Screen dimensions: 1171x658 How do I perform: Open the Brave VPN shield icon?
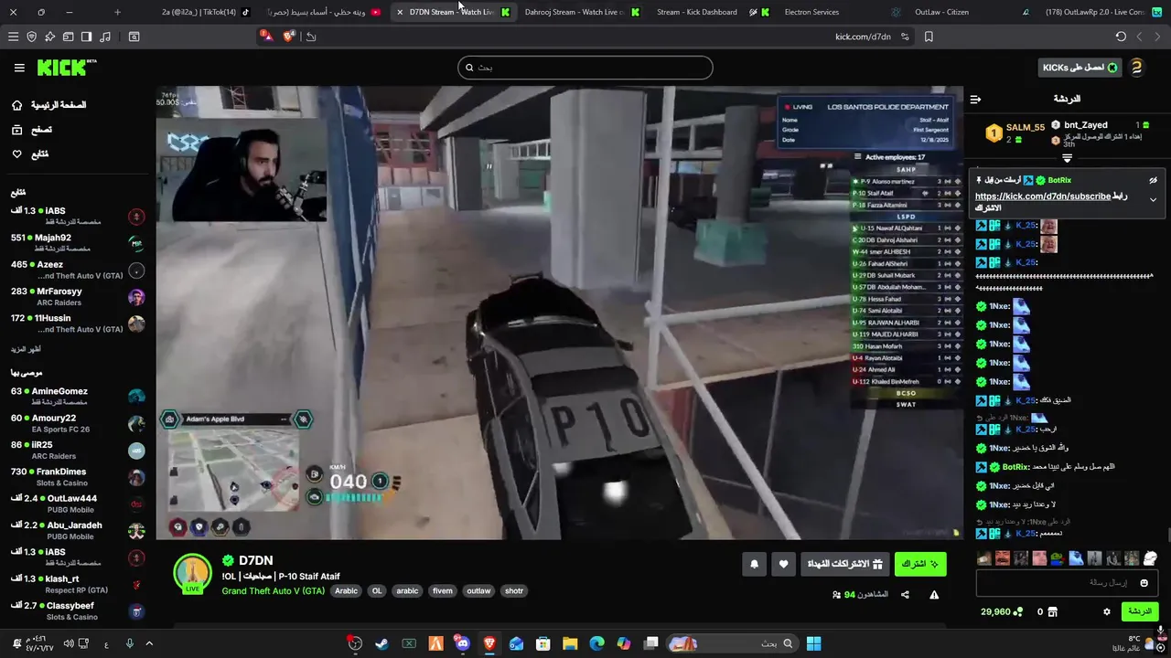pos(31,37)
